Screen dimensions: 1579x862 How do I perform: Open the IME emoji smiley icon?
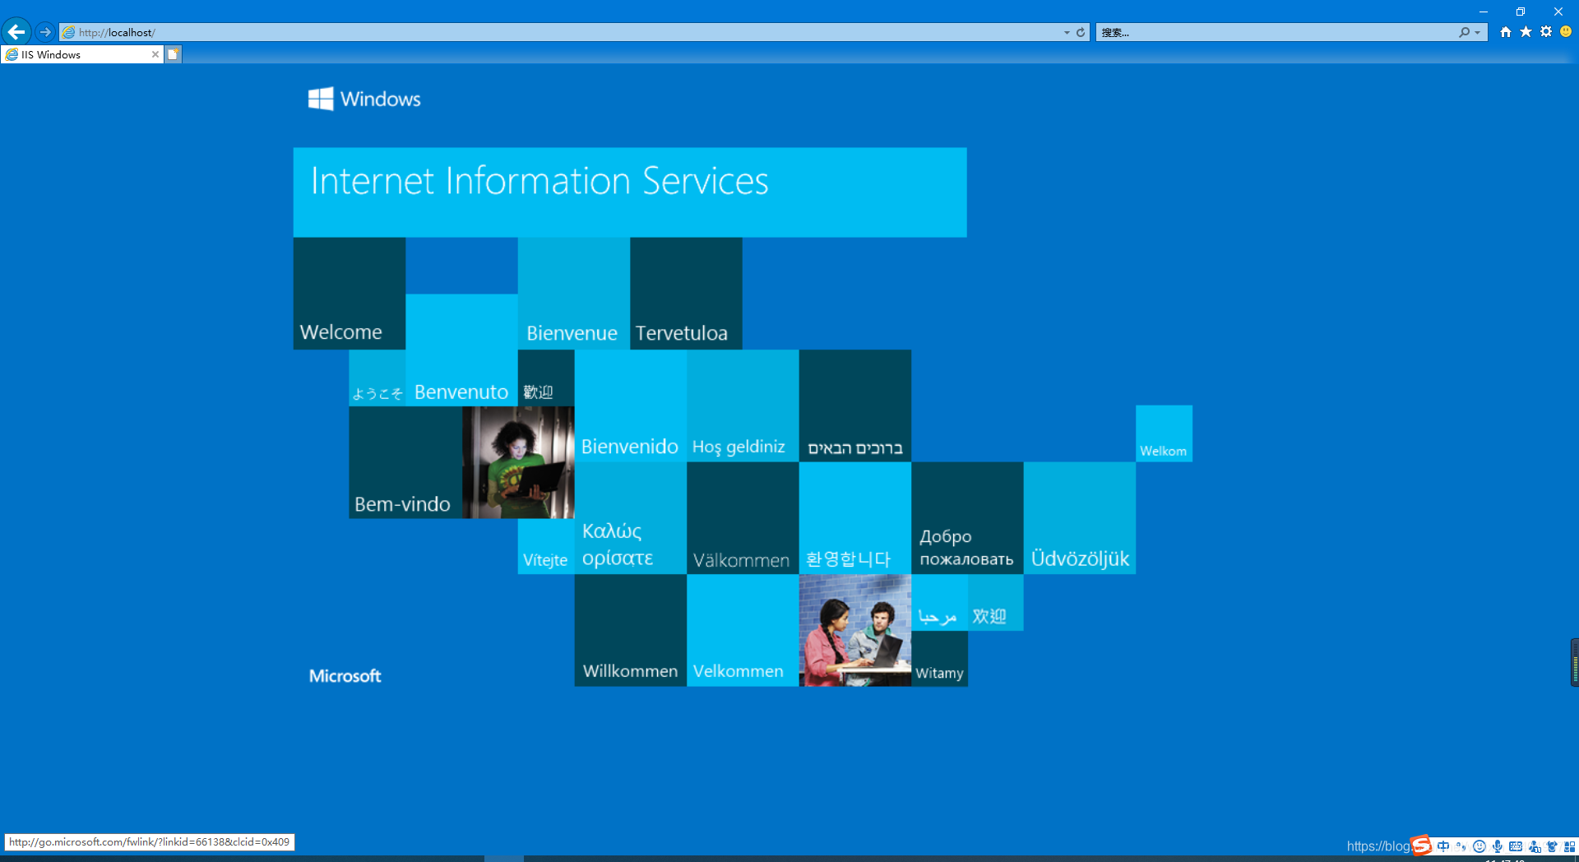point(1479,846)
